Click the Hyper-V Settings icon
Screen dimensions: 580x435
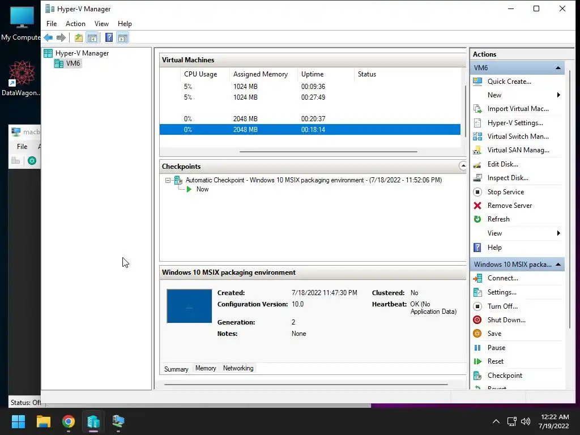click(477, 123)
